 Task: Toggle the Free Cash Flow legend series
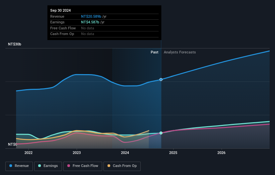click(x=83, y=166)
